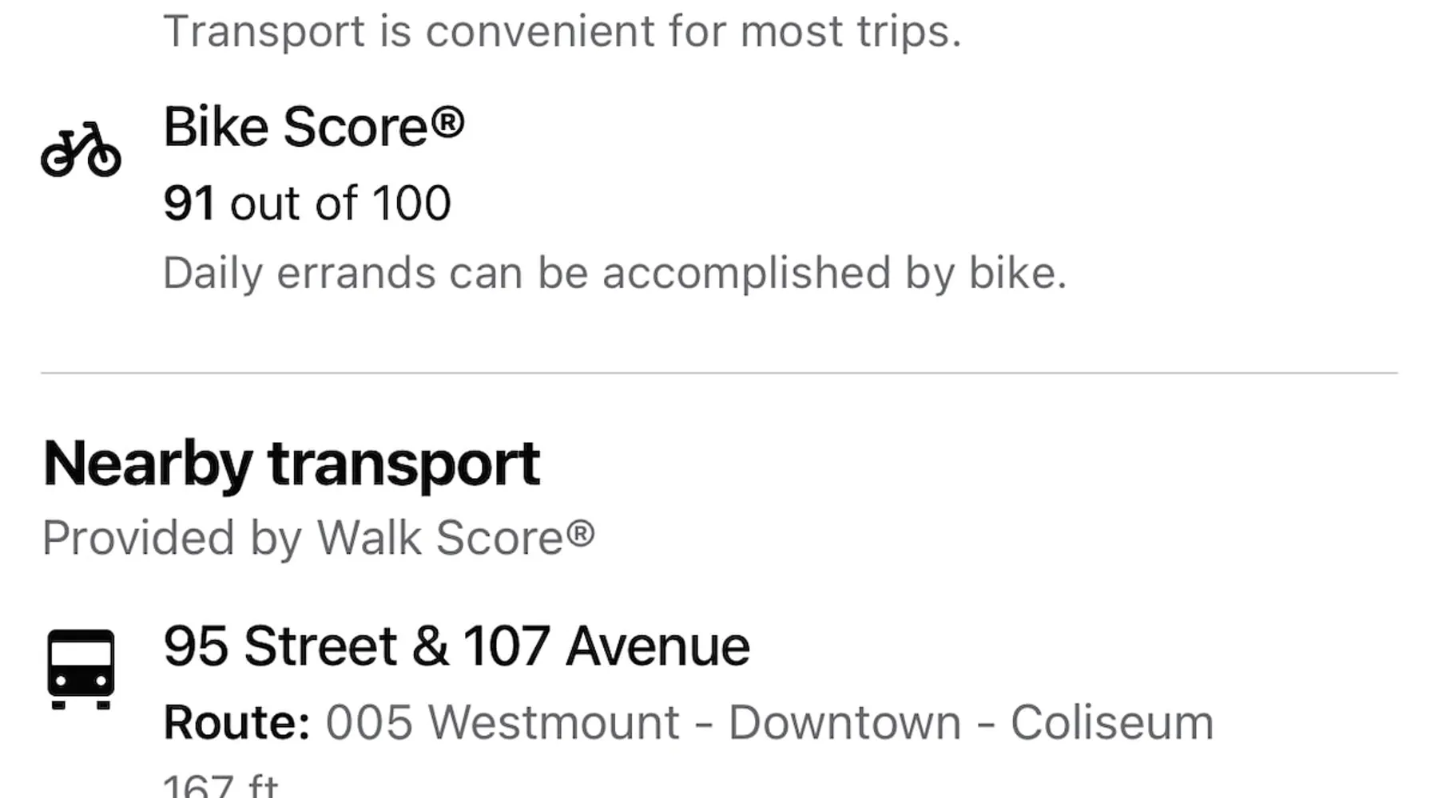This screenshot has width=1438, height=798.
Task: Select the 95 Street & 107 Avenue stop
Action: click(x=456, y=646)
